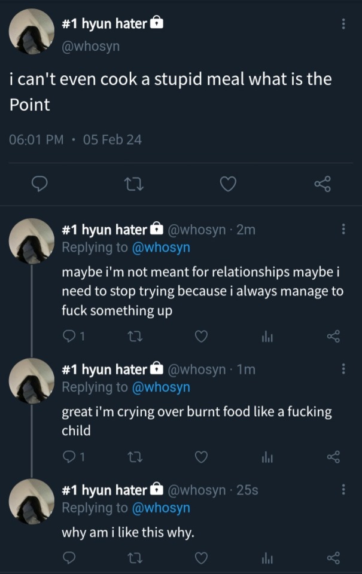Viewport: 362px width, 574px height.
Task: Share the main tweet posted 06:01 PM
Action: [x=323, y=185]
